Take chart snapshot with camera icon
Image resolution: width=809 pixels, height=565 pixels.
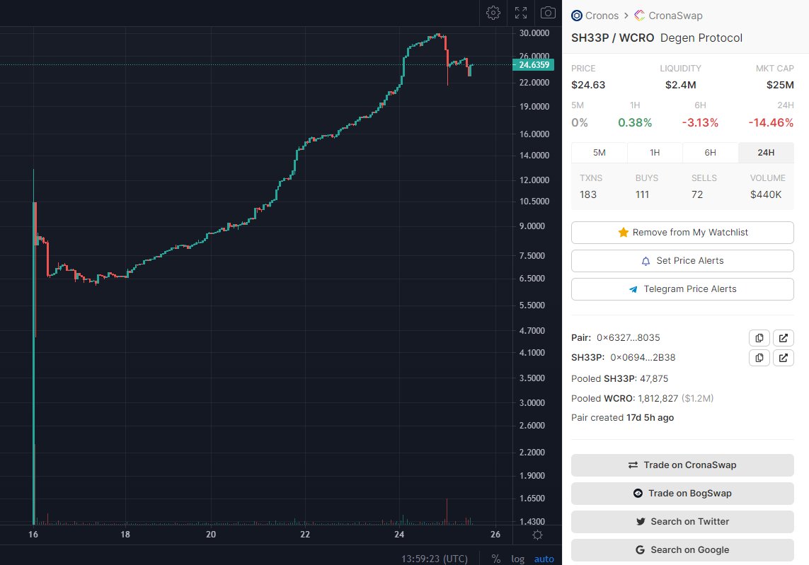click(548, 12)
